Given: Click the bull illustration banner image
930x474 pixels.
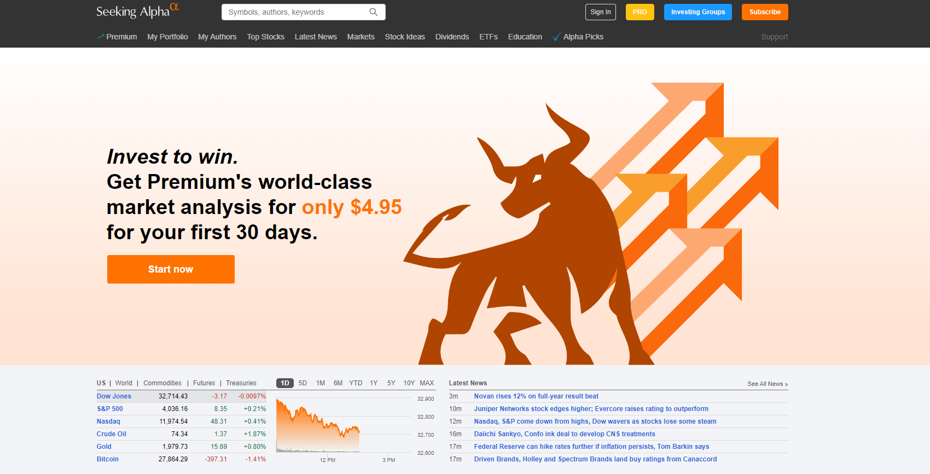Looking at the screenshot, I should [591, 224].
